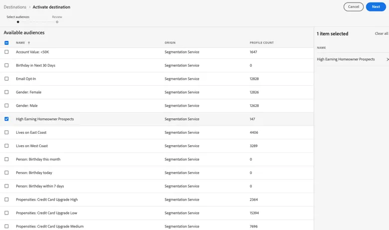Click profile count 15394
Viewport: 389px width, 230px height.
pyautogui.click(x=254, y=213)
